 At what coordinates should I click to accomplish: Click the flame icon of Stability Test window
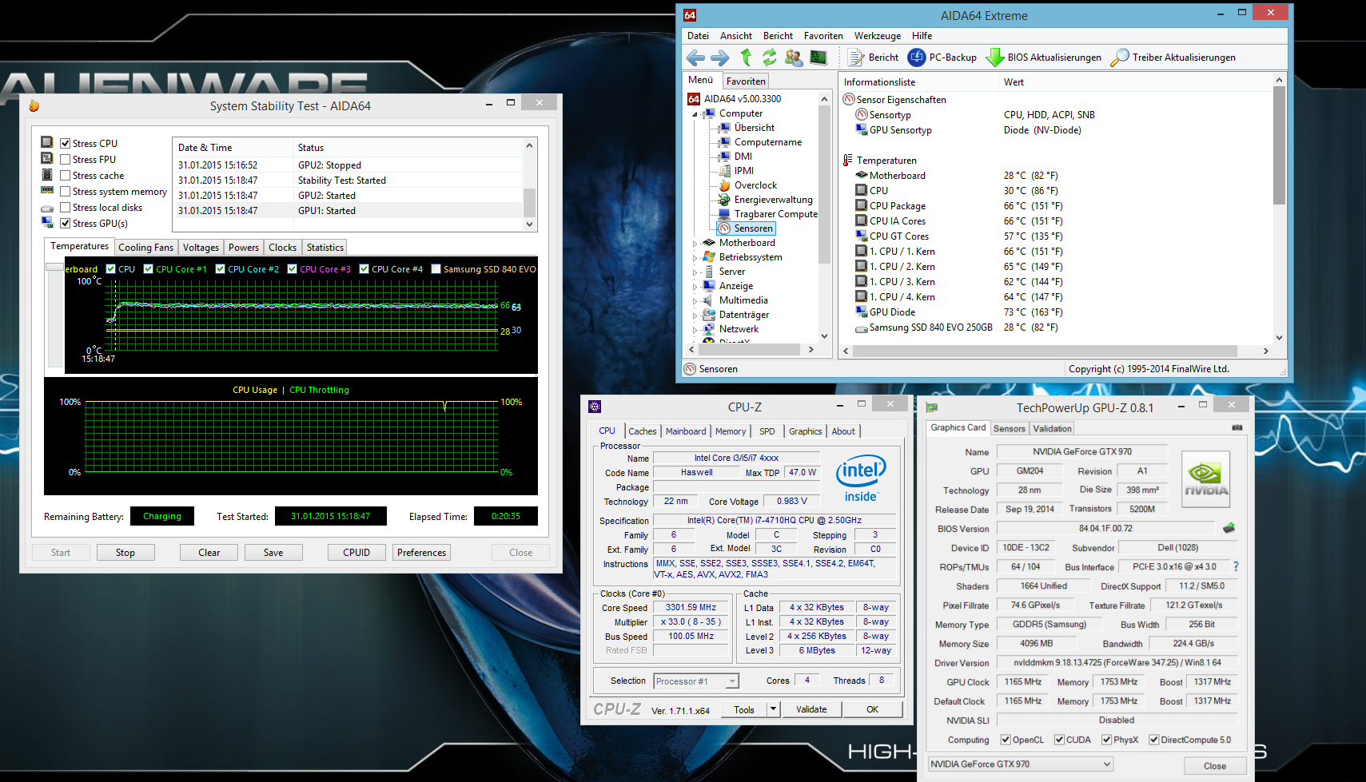(x=34, y=105)
